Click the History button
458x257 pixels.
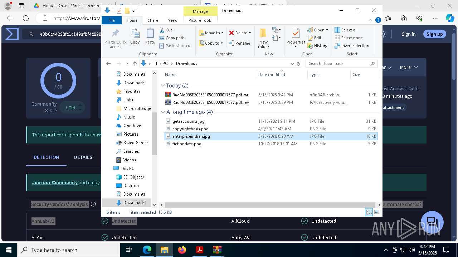[317, 46]
